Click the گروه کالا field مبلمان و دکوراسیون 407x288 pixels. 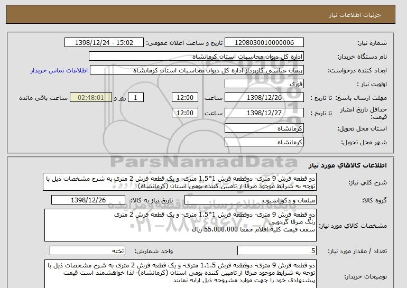[250, 200]
